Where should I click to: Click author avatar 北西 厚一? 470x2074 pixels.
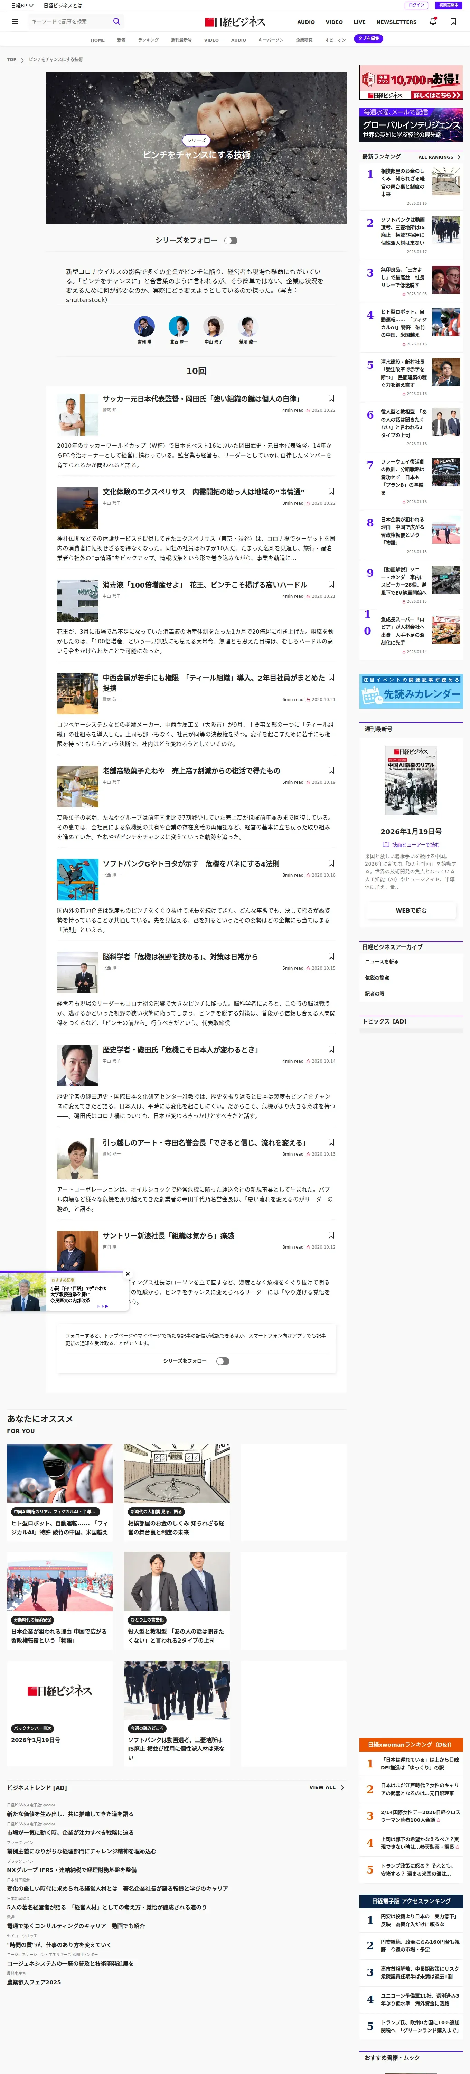click(179, 326)
